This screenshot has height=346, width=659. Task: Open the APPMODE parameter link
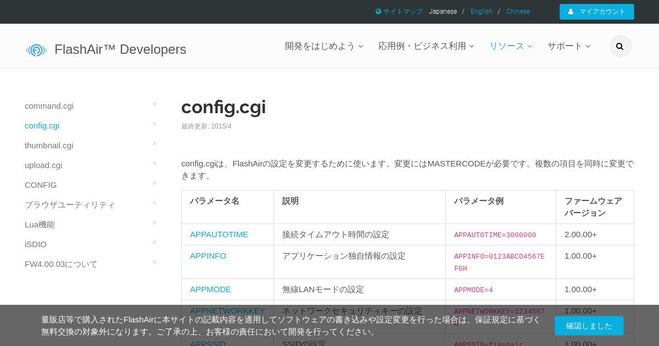coord(210,289)
